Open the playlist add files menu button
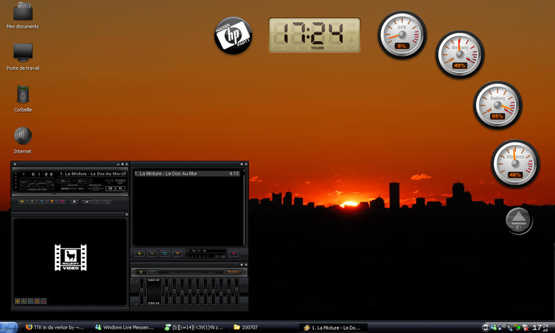Image resolution: width=555 pixels, height=333 pixels. [139, 253]
